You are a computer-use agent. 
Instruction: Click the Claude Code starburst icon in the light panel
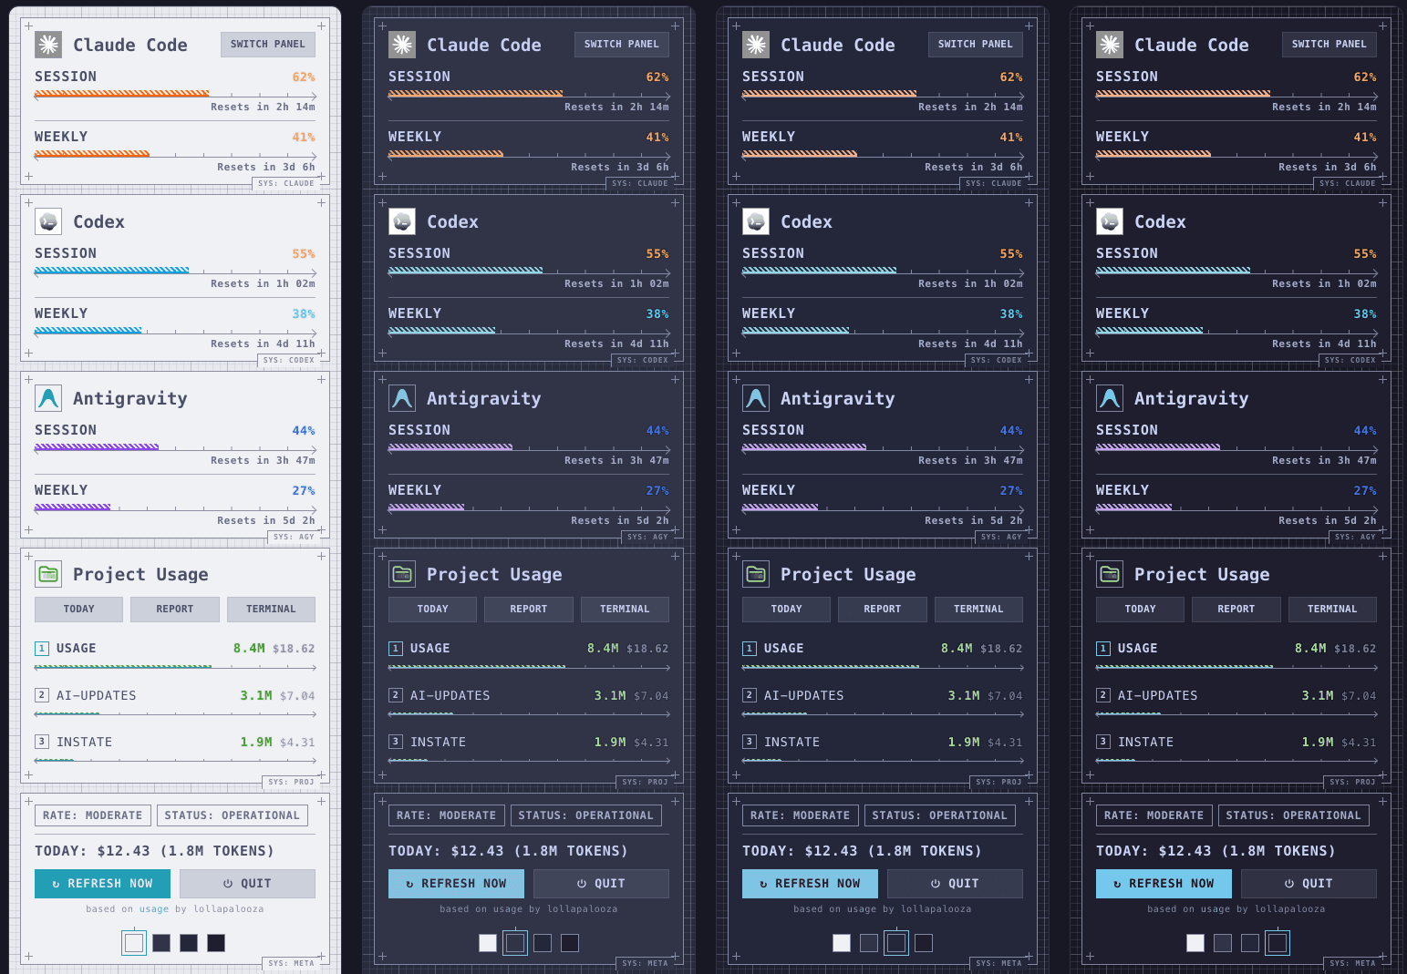(x=48, y=45)
